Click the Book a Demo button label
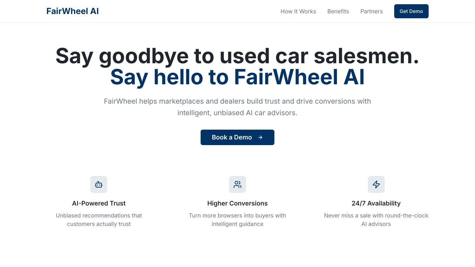Screen dimensions: 475x267 (232, 137)
